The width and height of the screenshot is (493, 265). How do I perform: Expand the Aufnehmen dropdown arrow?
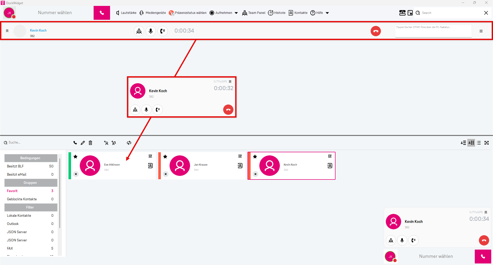point(236,13)
